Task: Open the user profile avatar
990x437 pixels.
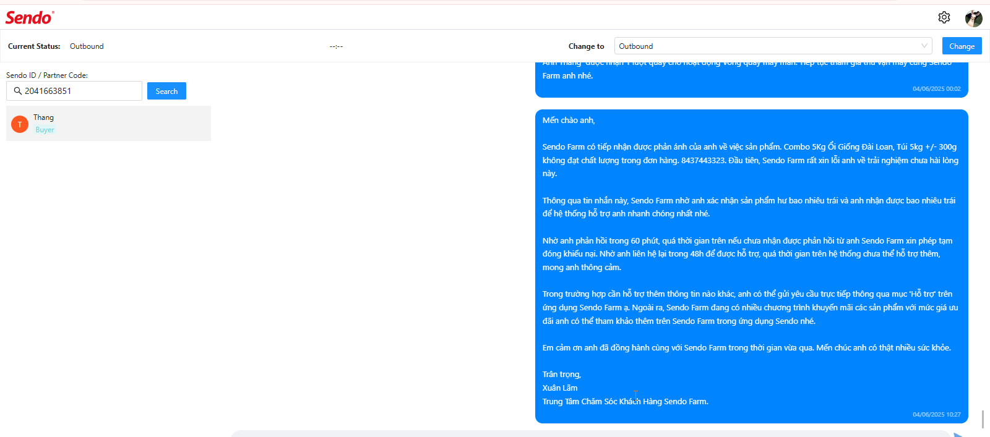Action: [x=974, y=18]
